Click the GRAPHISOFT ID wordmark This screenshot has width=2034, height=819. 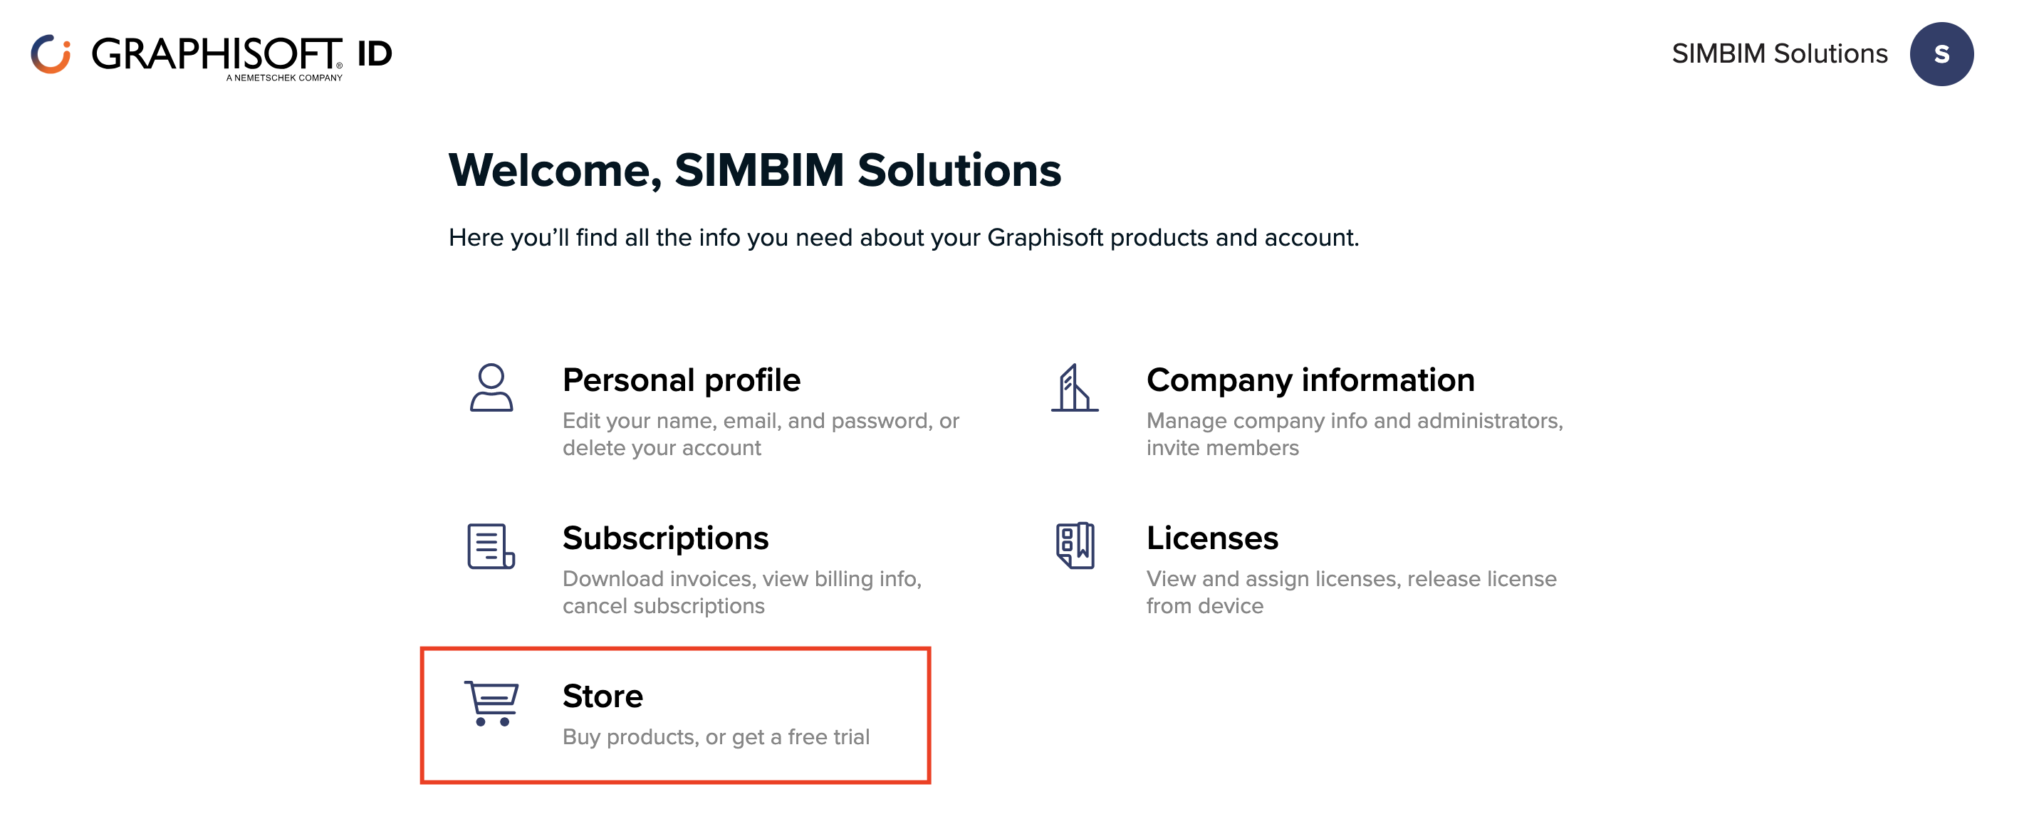(x=241, y=56)
